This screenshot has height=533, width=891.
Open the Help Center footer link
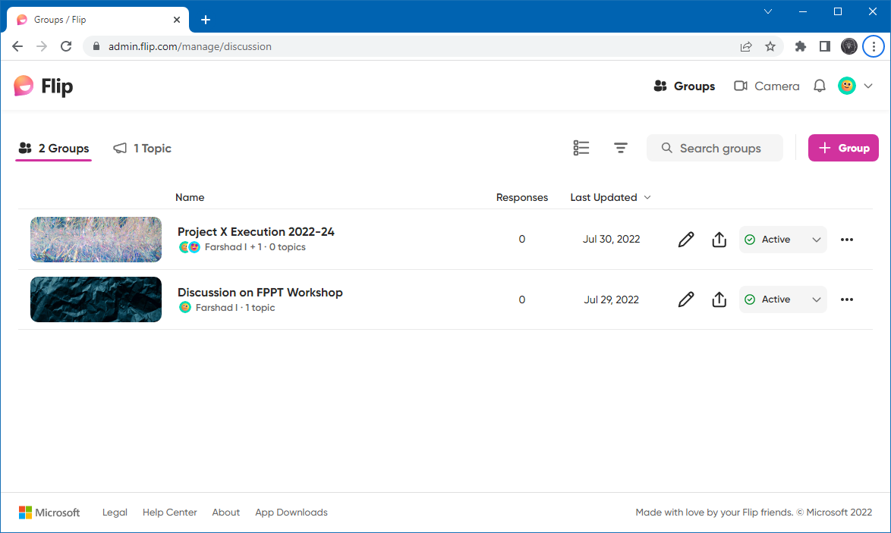pos(169,513)
